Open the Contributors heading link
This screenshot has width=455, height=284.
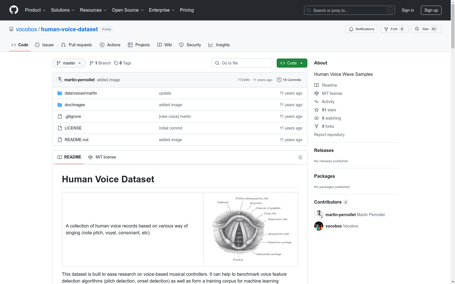(x=331, y=202)
